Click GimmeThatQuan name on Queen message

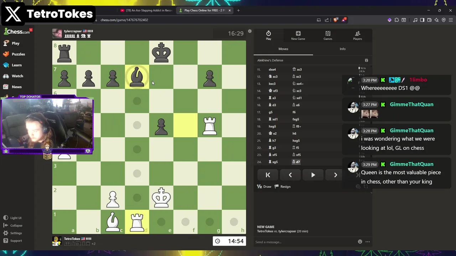tap(411, 164)
